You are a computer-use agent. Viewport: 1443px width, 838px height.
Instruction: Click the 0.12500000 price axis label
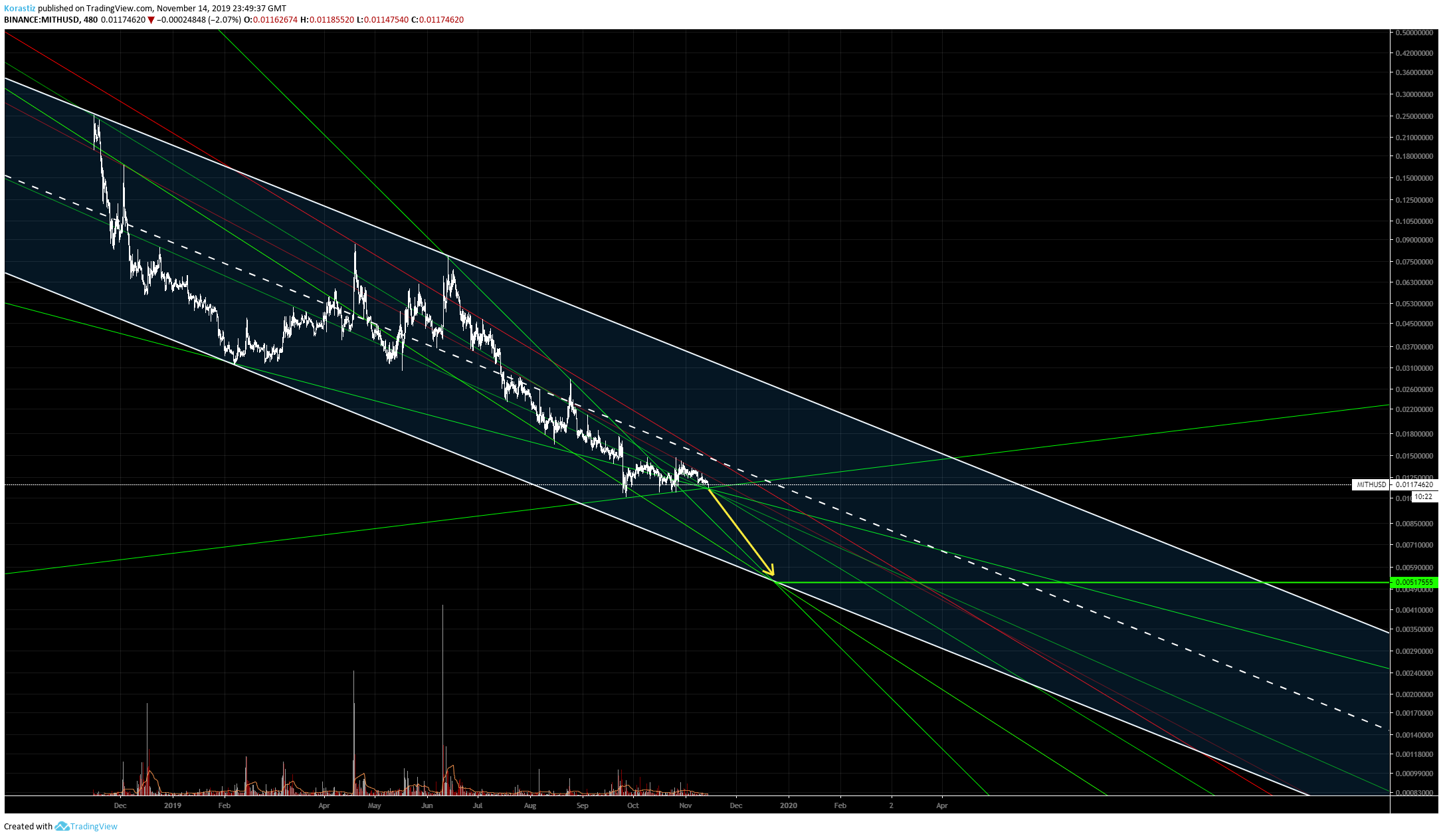pyautogui.click(x=1414, y=200)
